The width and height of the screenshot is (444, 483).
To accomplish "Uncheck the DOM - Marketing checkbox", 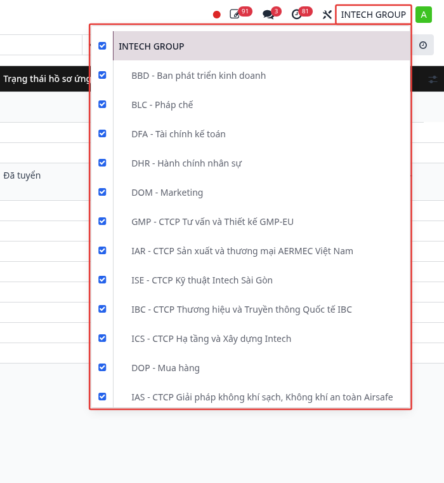I will [102, 192].
